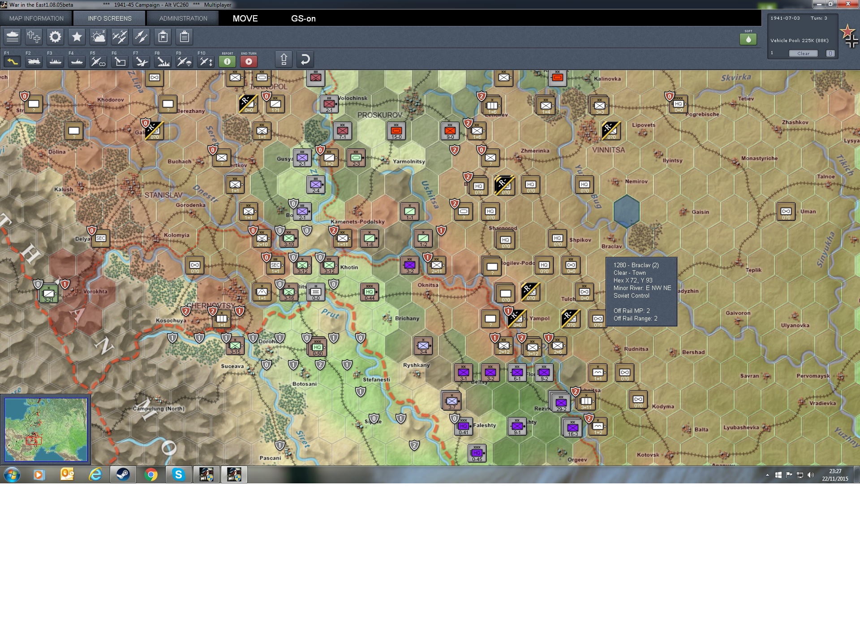
Task: Switch to F2 Rail Move mode
Action: pyautogui.click(x=34, y=61)
